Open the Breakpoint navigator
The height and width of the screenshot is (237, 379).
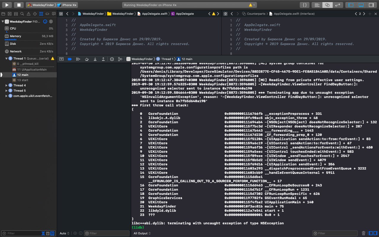[x=47, y=14]
